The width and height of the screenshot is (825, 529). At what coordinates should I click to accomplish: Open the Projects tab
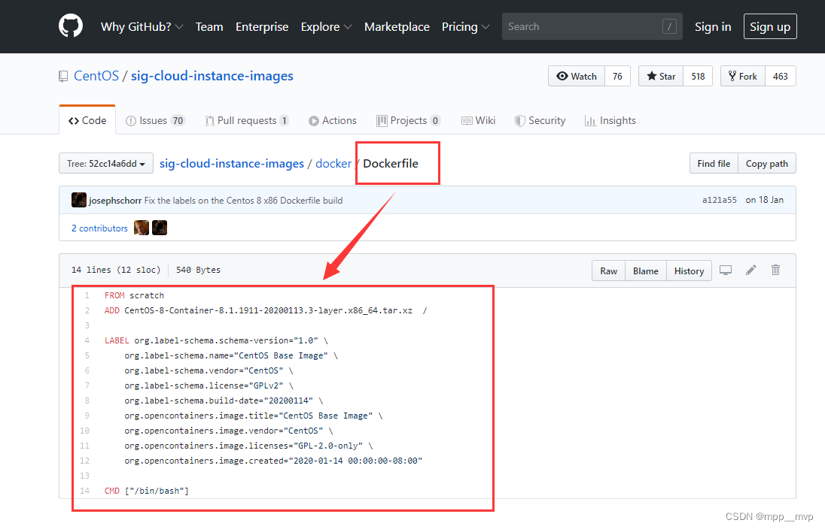tap(408, 120)
